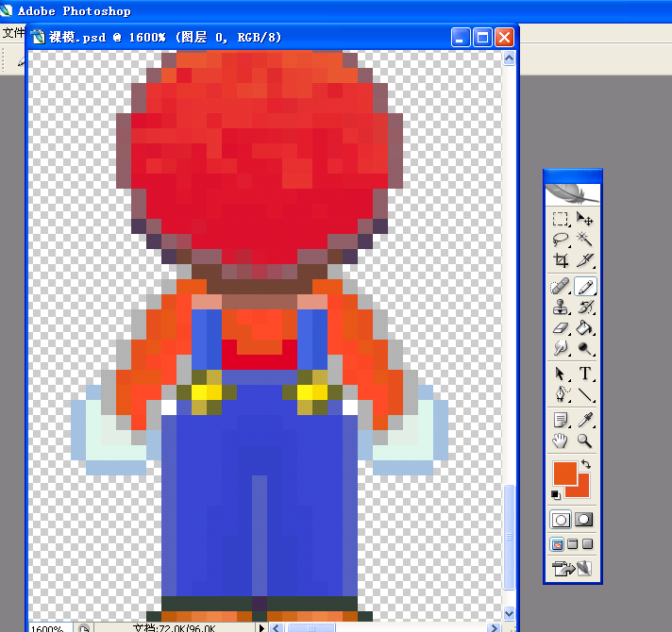
Task: Select the Crop tool
Action: coord(560,260)
